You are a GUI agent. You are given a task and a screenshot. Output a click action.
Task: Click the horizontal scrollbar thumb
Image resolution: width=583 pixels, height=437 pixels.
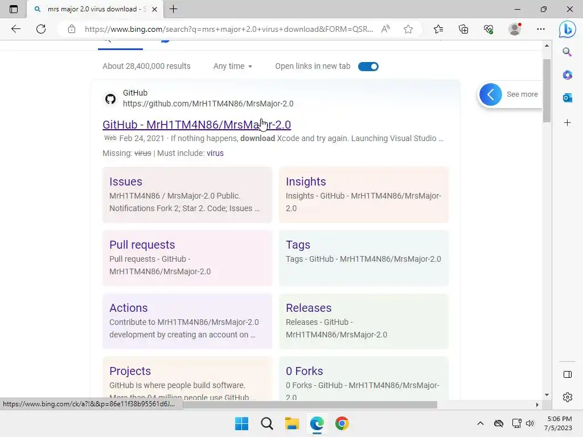pos(309,405)
